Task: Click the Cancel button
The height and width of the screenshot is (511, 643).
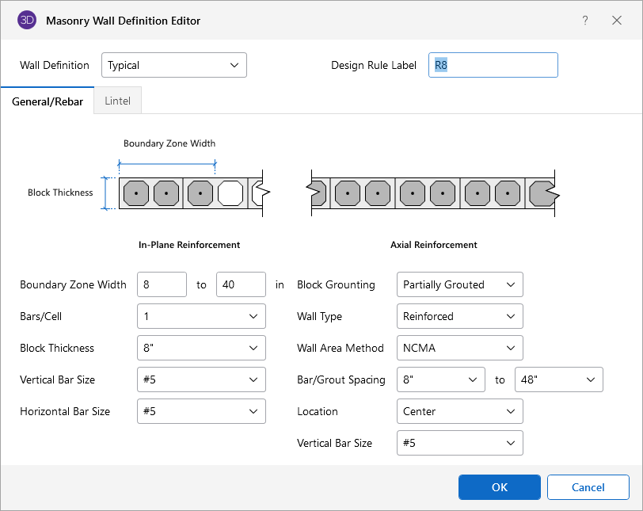Action: click(x=588, y=487)
